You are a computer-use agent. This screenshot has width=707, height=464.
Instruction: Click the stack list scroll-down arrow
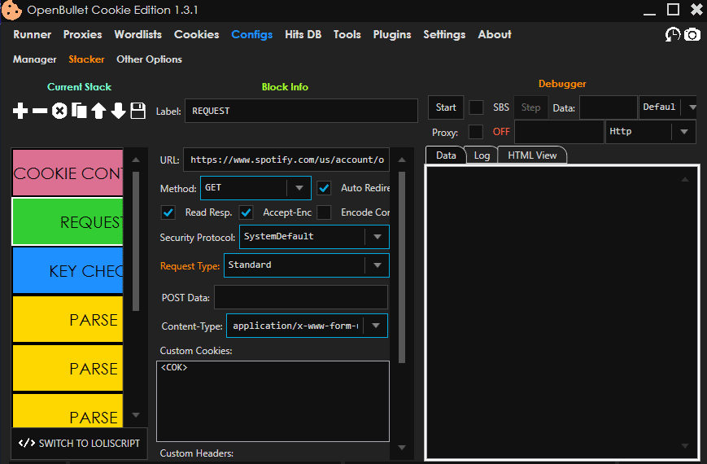click(136, 415)
